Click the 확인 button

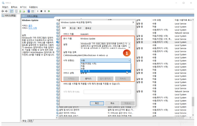point(97,103)
